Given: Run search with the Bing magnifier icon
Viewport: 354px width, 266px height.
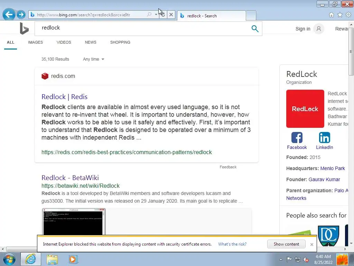Looking at the screenshot, I should tap(255, 28).
